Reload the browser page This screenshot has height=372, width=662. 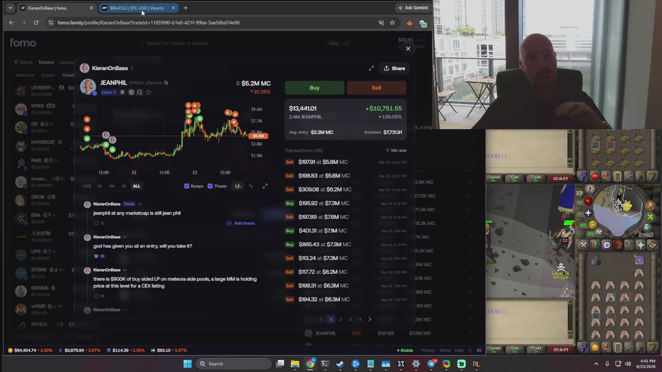point(36,23)
